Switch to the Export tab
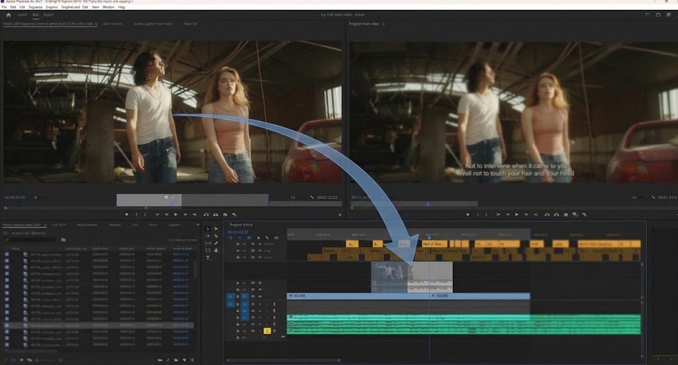Viewport: 678px width, 365px height. pyautogui.click(x=48, y=15)
